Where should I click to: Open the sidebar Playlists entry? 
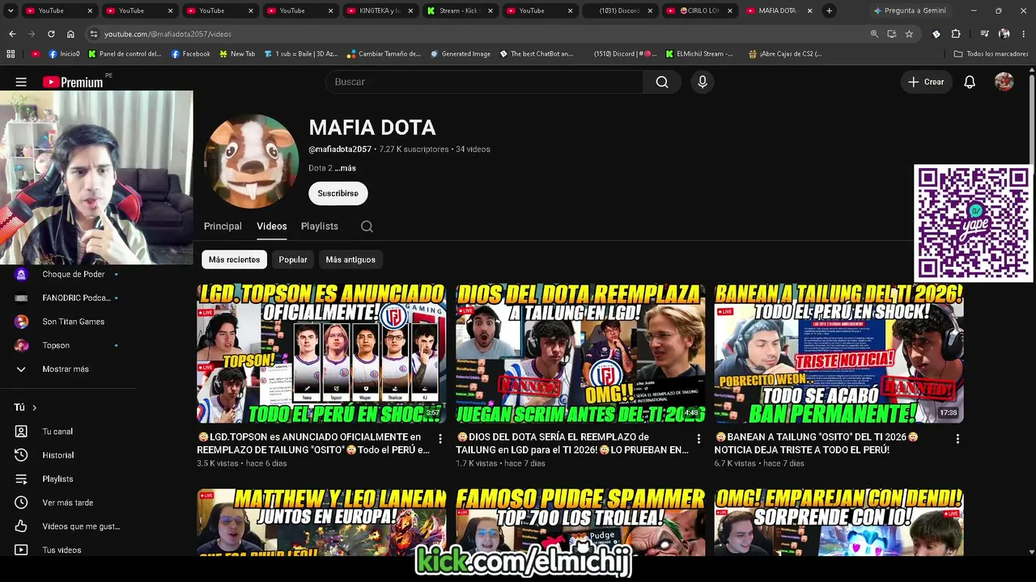coord(57,479)
